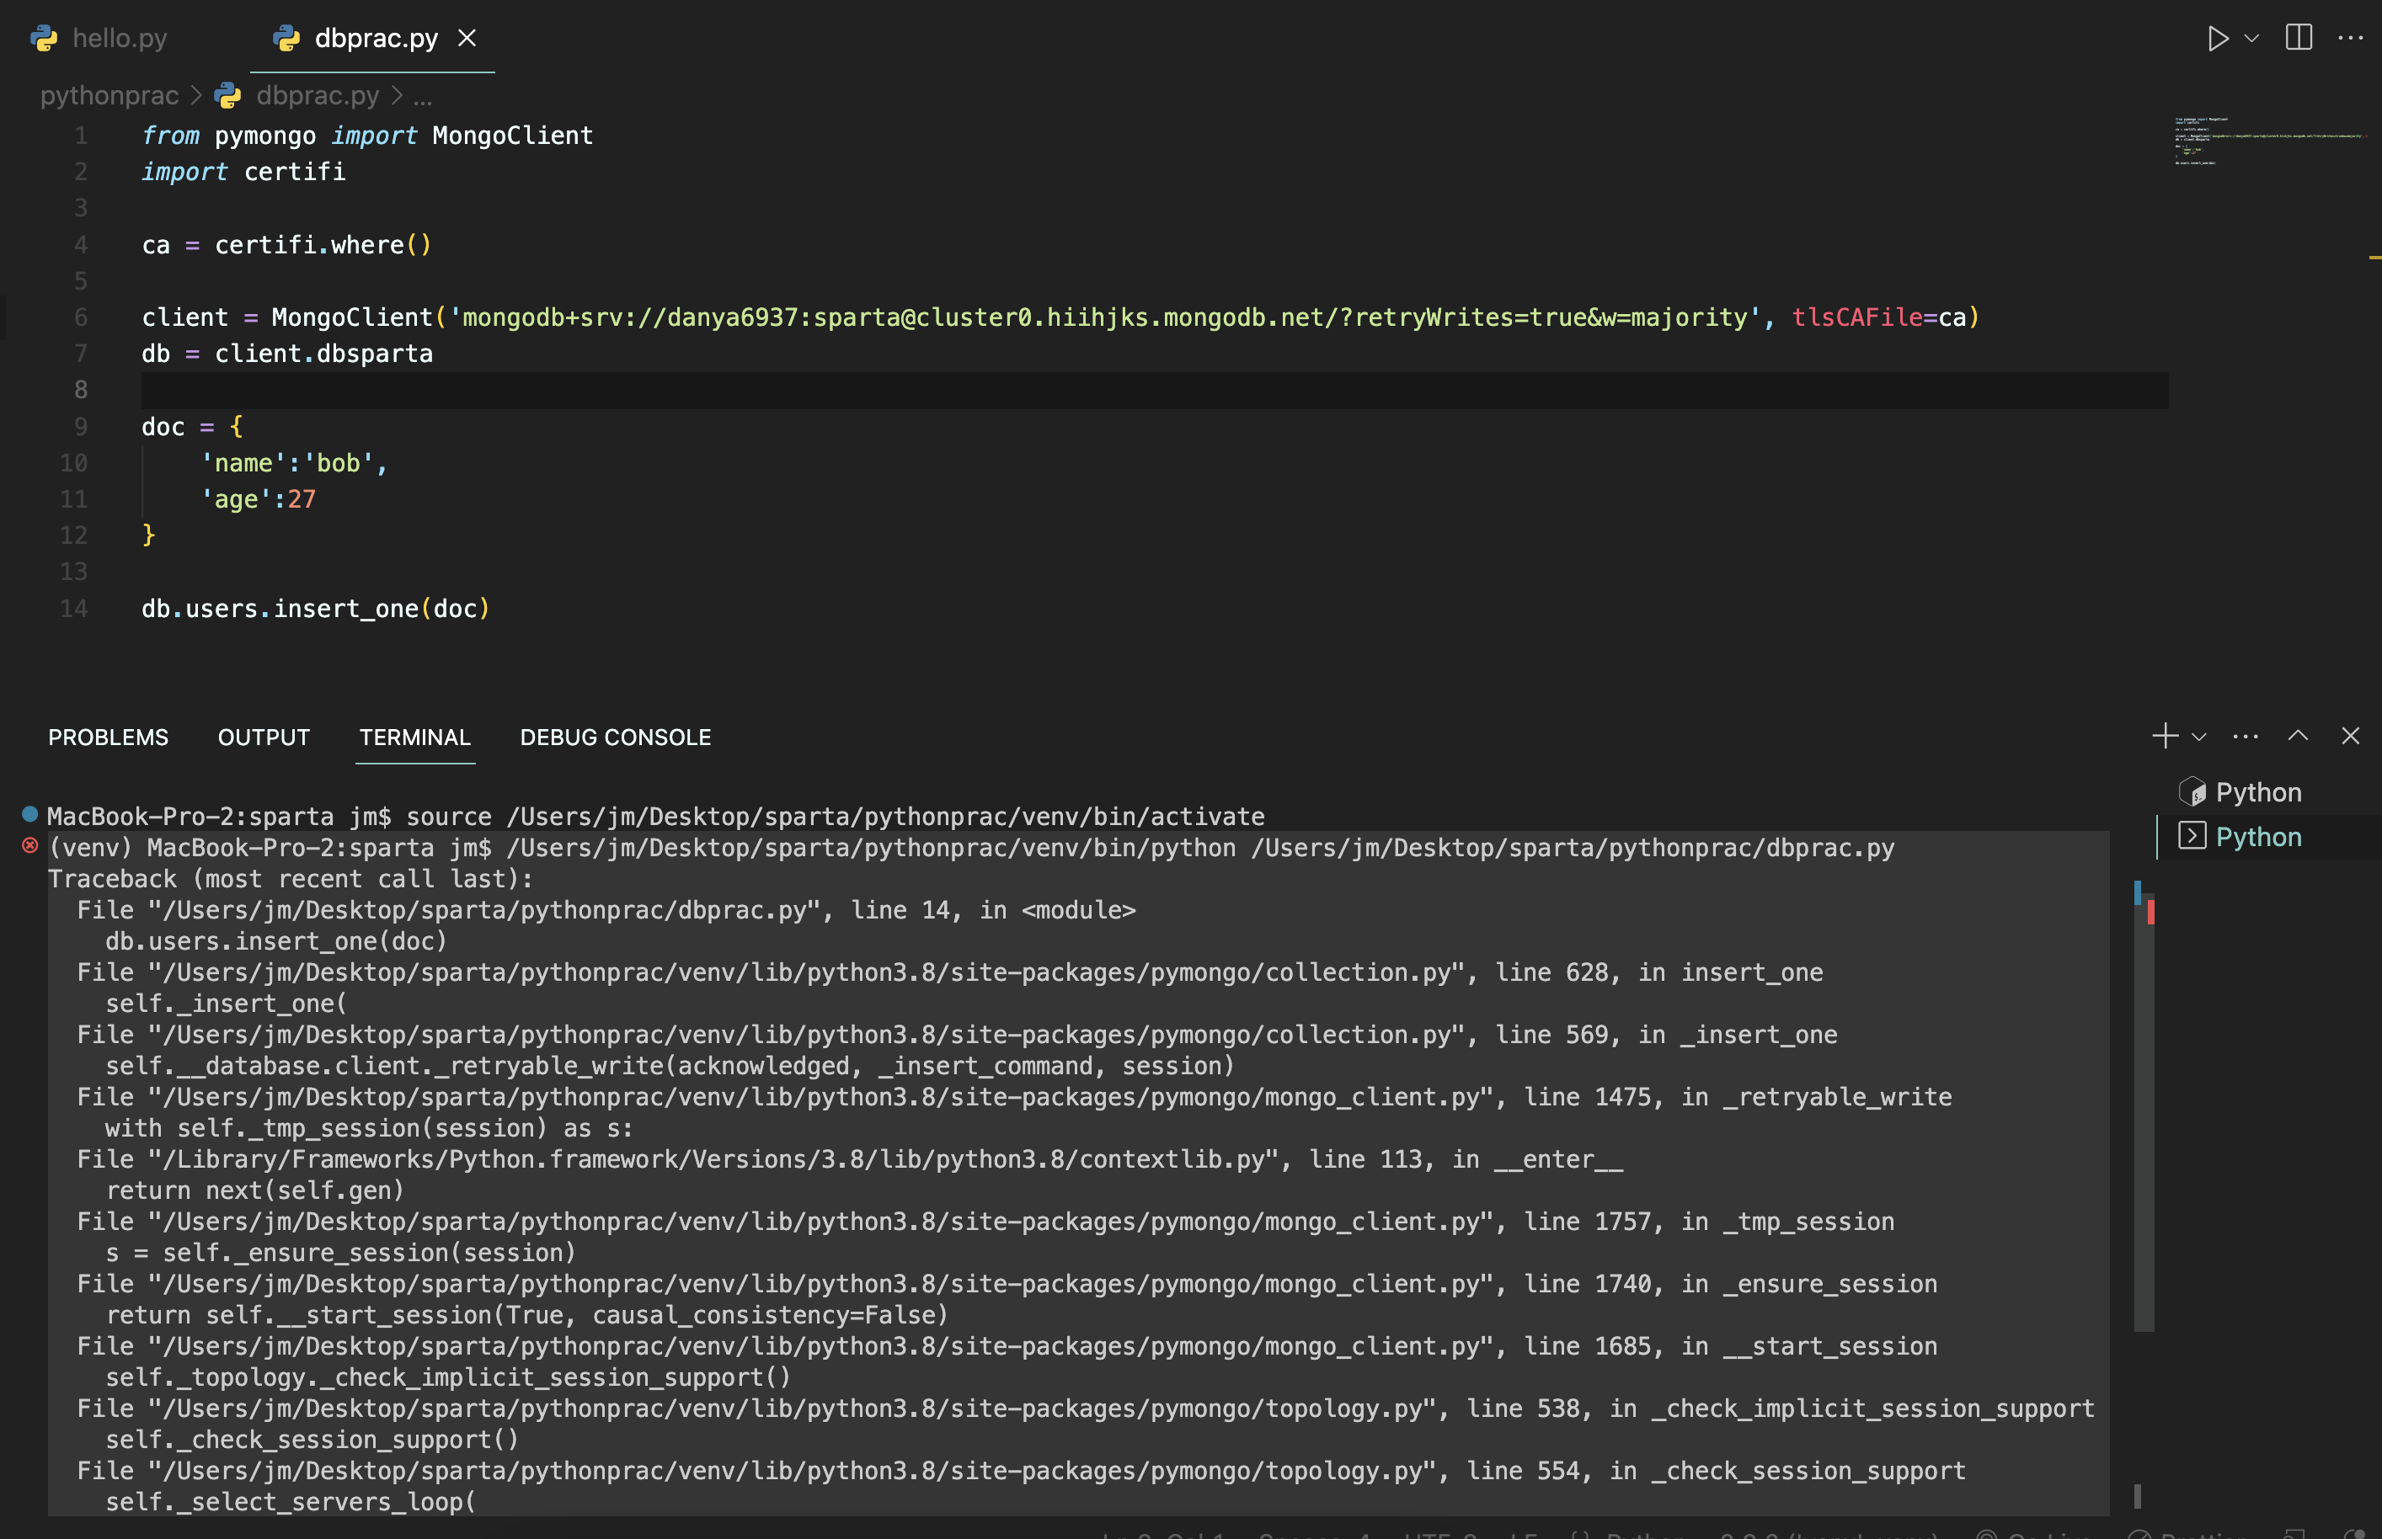The image size is (2382, 1539).
Task: Open the run options dropdown beside play button
Action: [2252, 39]
